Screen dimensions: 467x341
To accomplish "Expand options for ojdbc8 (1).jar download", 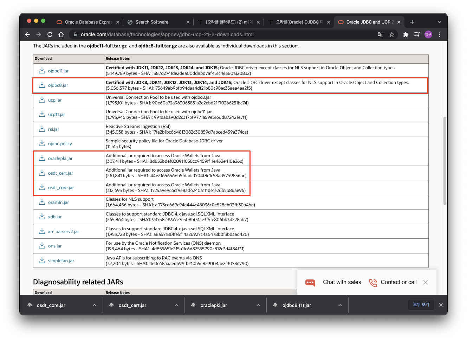I will 340,305.
